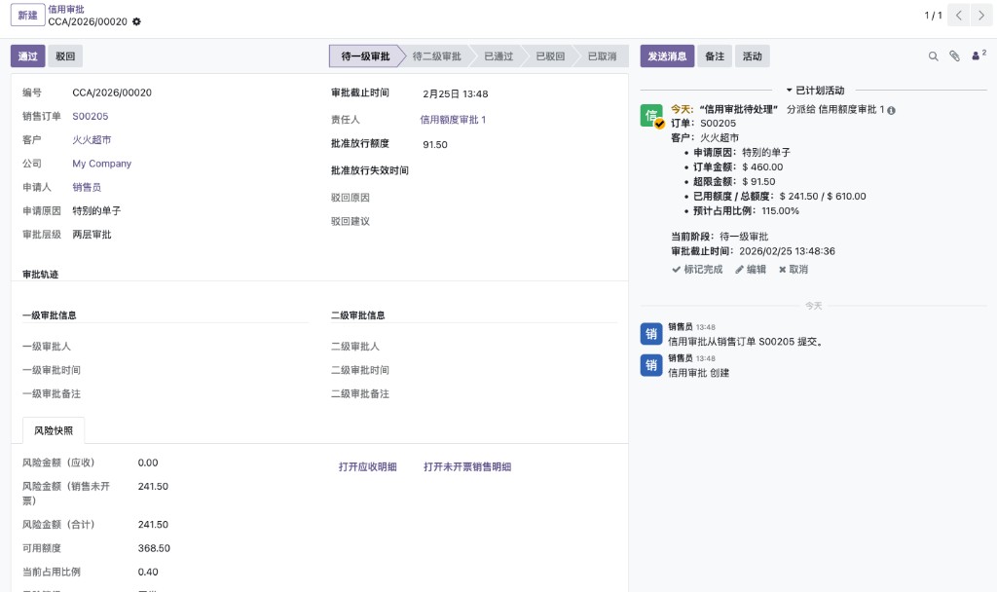The height and width of the screenshot is (592, 997).
Task: Click 打开应收明细 link
Action: (x=367, y=466)
